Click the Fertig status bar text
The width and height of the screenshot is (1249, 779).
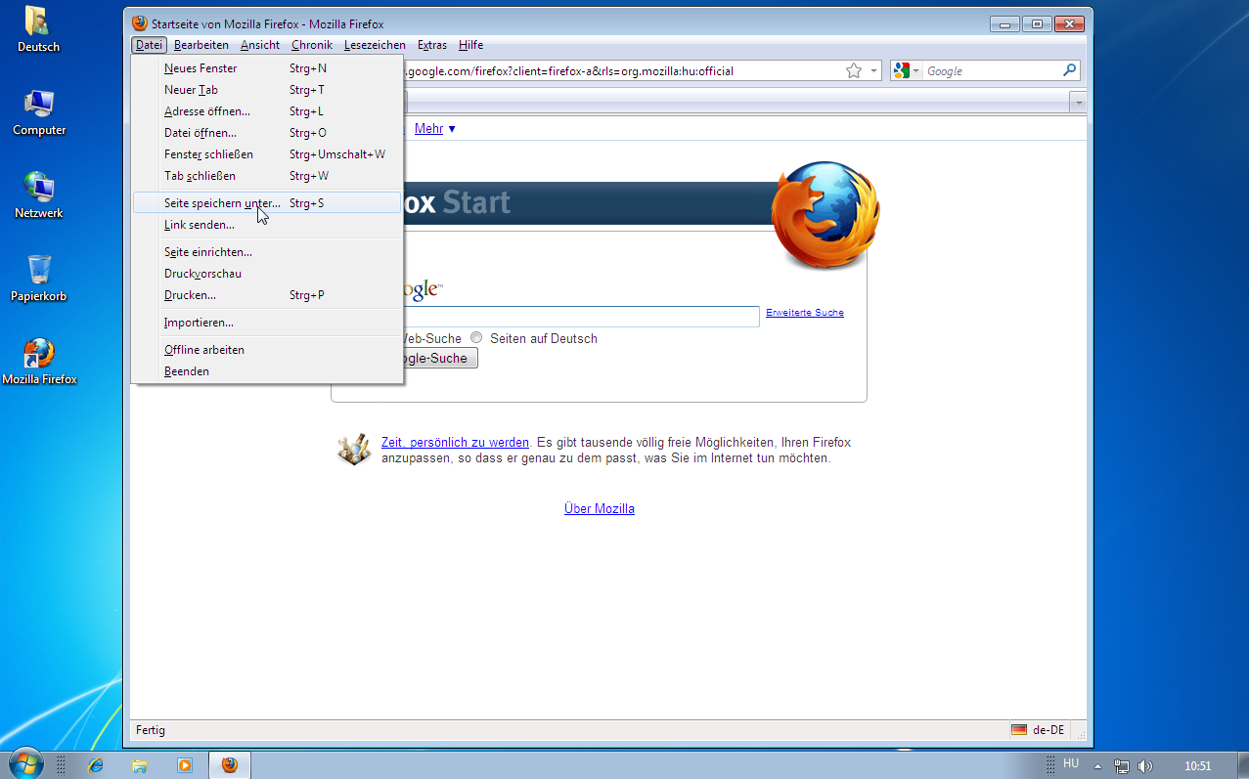(151, 730)
